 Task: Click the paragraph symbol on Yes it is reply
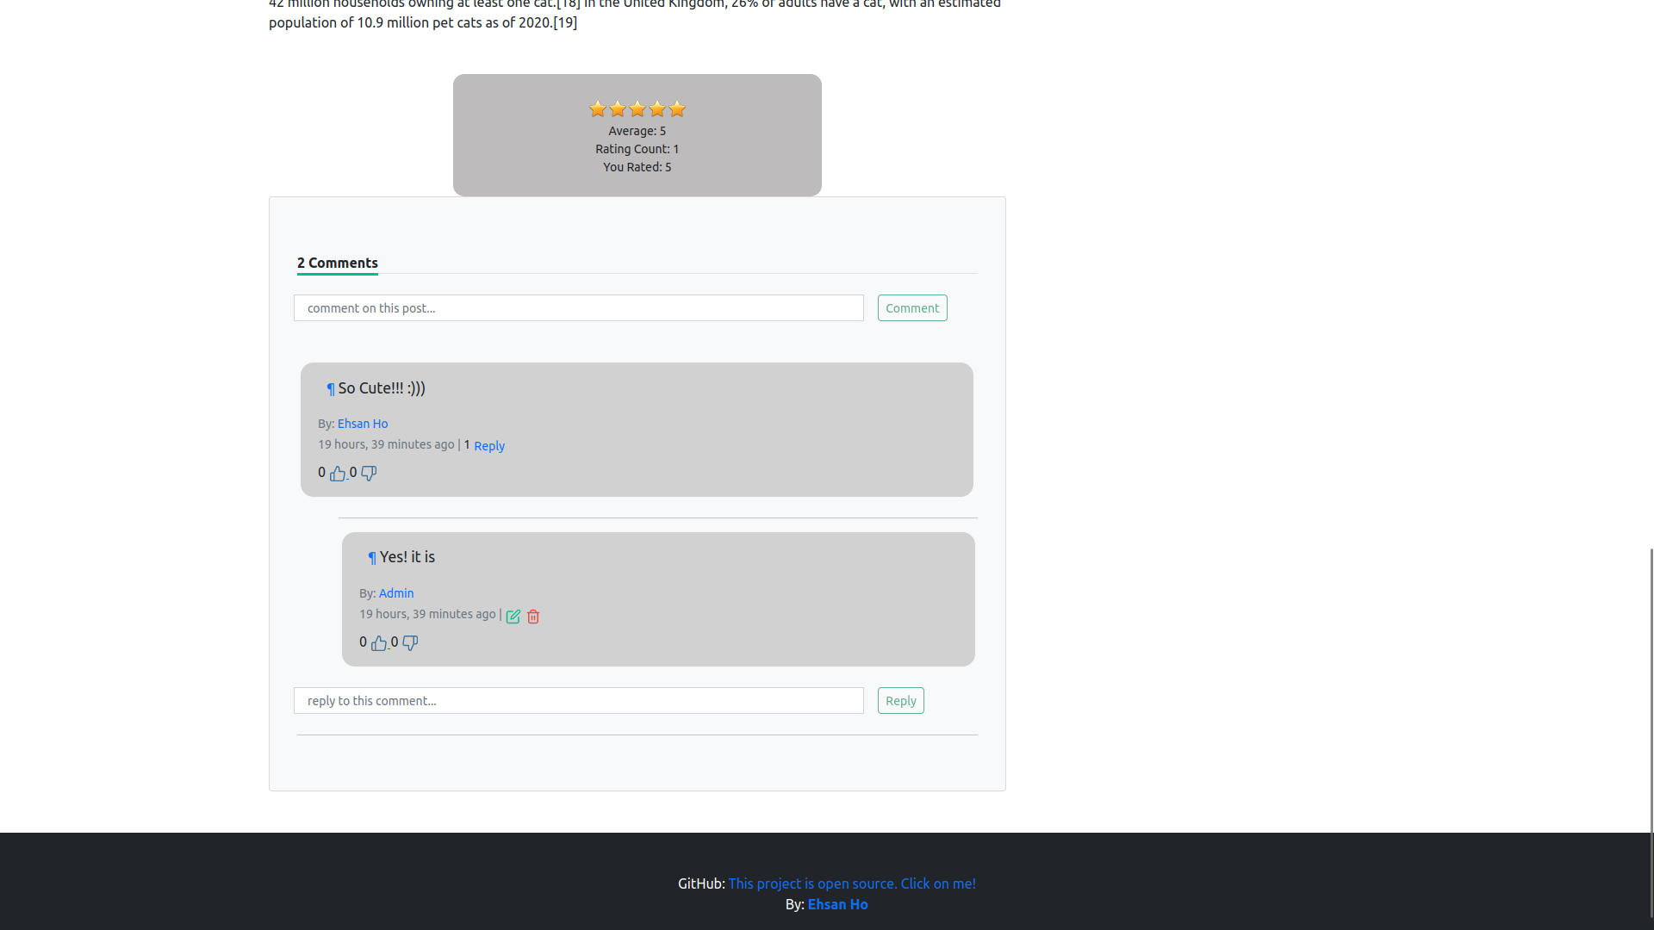tap(373, 557)
